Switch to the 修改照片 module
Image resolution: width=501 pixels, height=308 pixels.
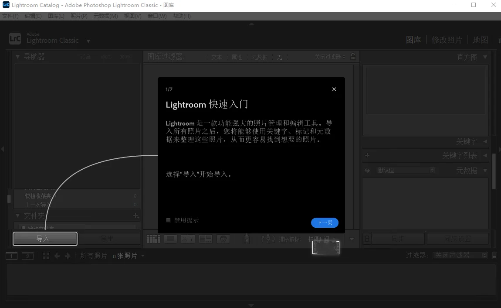(447, 40)
